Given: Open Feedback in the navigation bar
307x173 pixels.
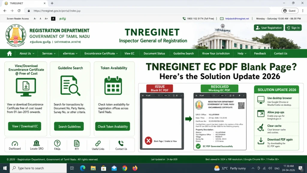Looking at the screenshot, I should click(260, 53).
